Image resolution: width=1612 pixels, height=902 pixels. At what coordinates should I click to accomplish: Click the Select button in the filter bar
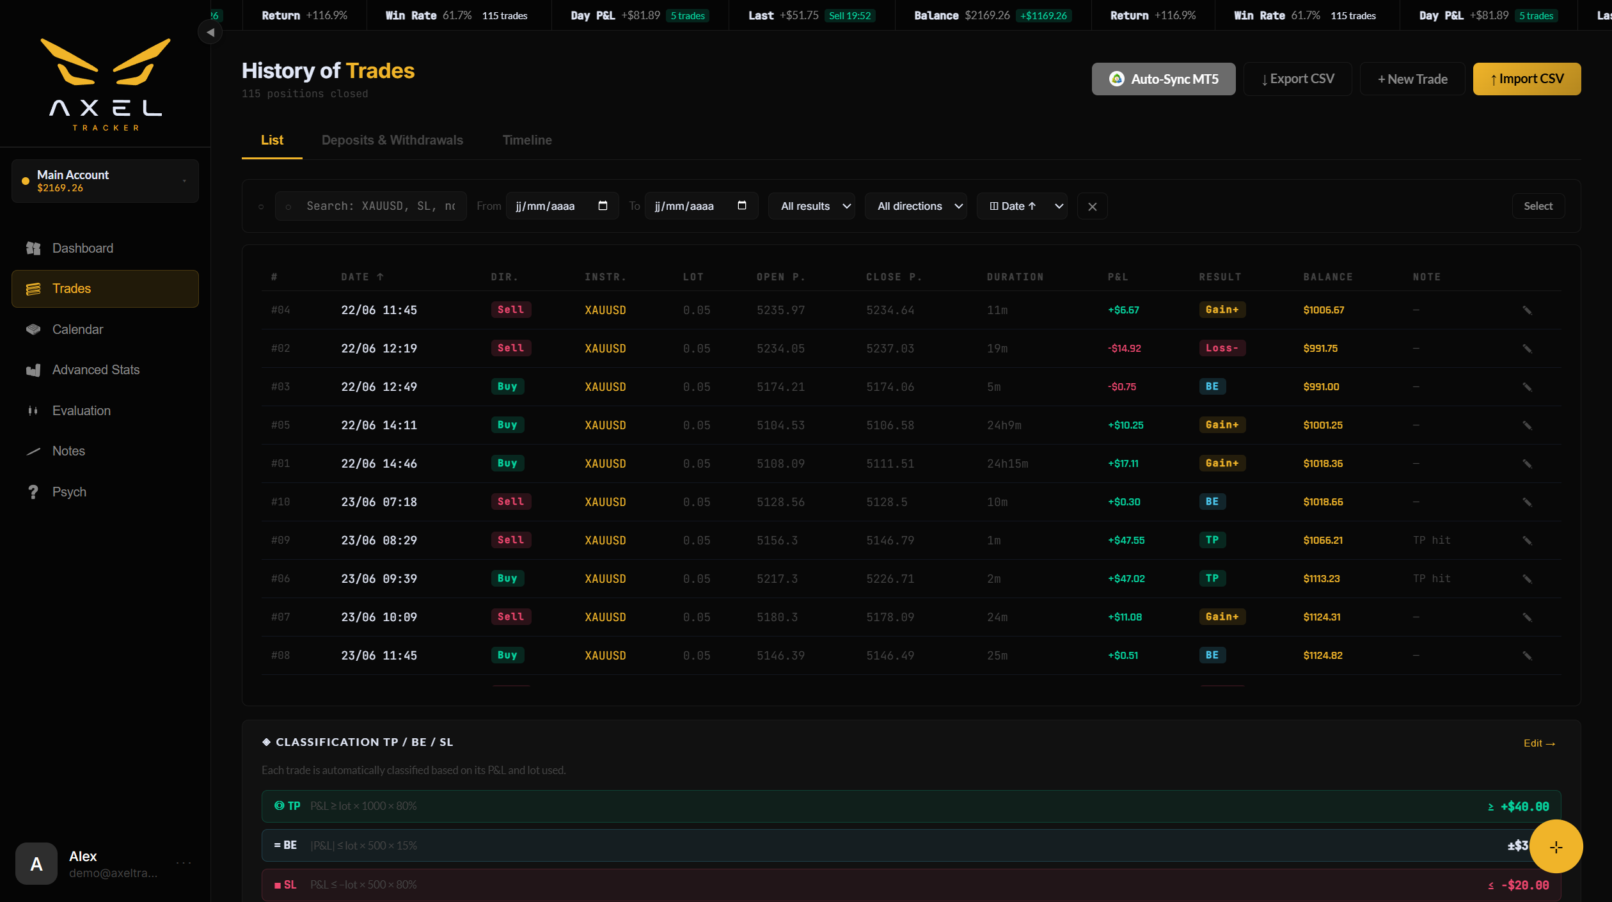point(1538,206)
